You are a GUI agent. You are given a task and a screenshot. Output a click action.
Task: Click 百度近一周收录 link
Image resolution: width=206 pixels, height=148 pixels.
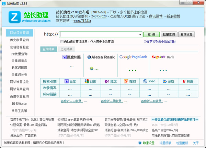pos(112,101)
